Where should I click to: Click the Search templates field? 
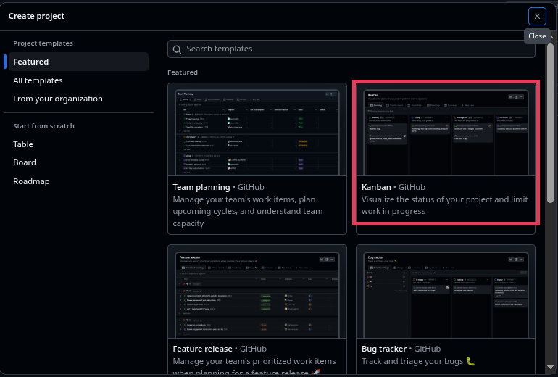click(351, 49)
